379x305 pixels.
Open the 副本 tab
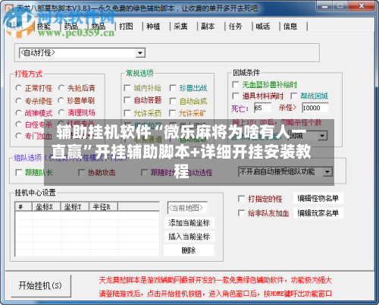pos(208,27)
